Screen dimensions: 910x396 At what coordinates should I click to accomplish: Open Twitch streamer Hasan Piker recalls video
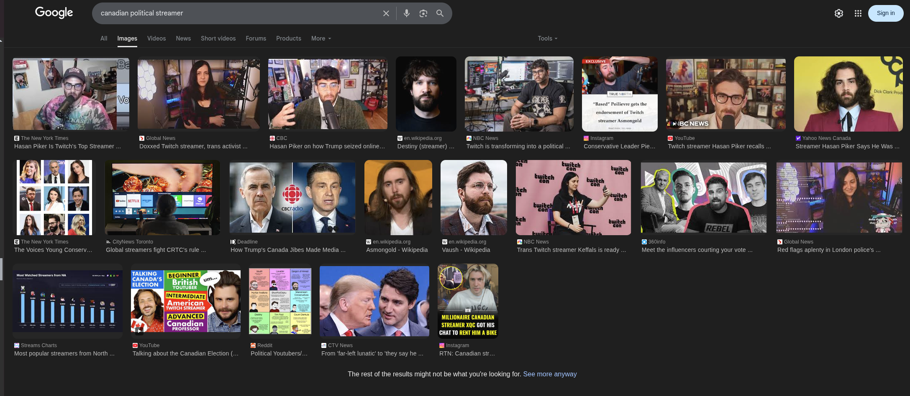coord(719,146)
